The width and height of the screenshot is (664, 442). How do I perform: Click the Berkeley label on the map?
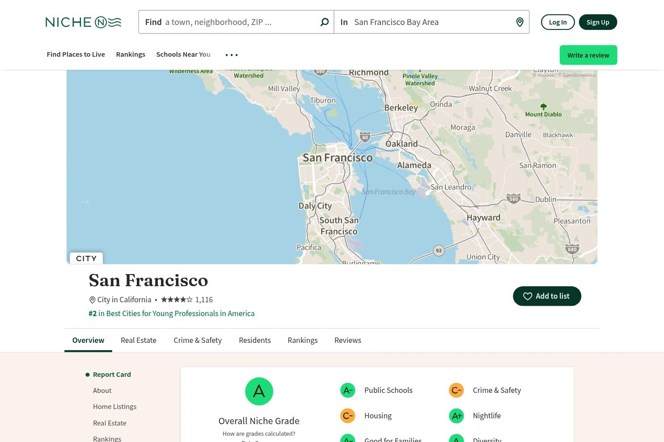point(401,108)
